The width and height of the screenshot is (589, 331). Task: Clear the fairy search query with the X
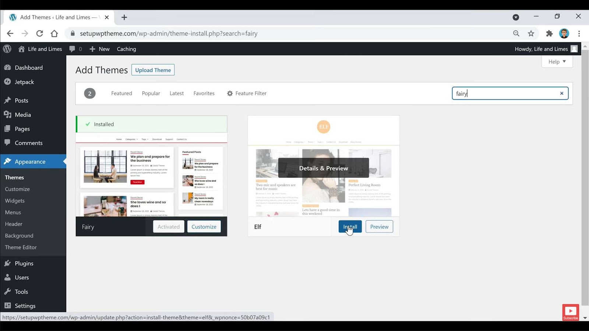click(561, 93)
